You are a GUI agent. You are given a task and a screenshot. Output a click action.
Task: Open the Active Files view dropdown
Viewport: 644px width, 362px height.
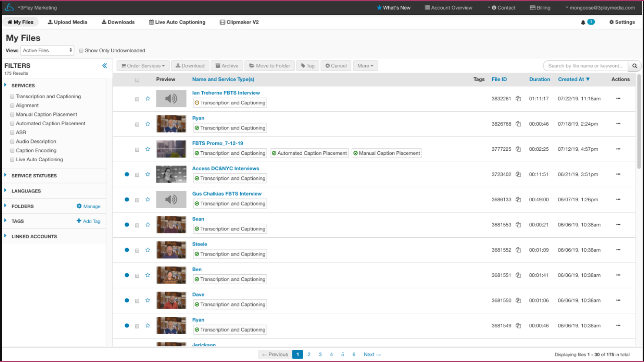[x=47, y=50]
